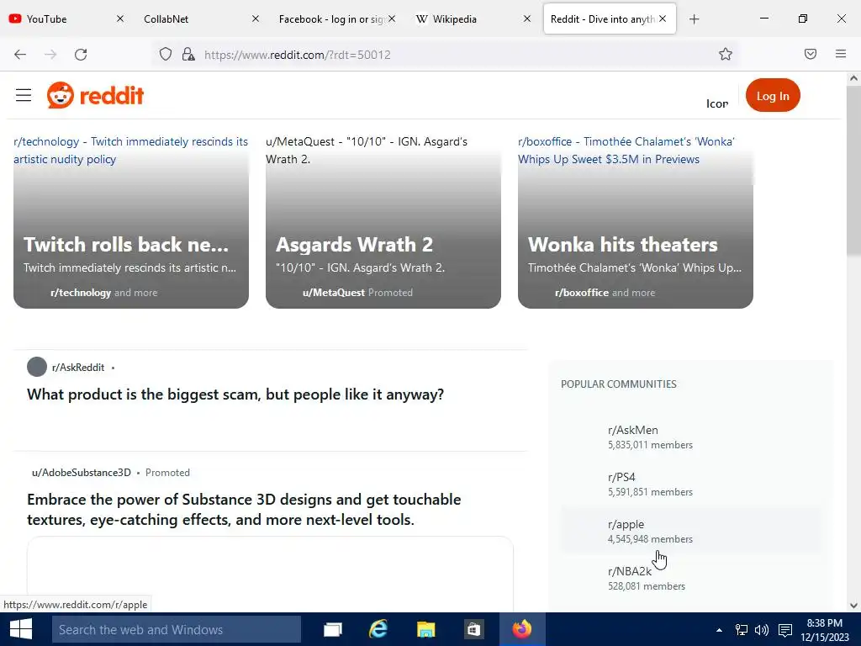Open the volume control tray icon

[762, 630]
